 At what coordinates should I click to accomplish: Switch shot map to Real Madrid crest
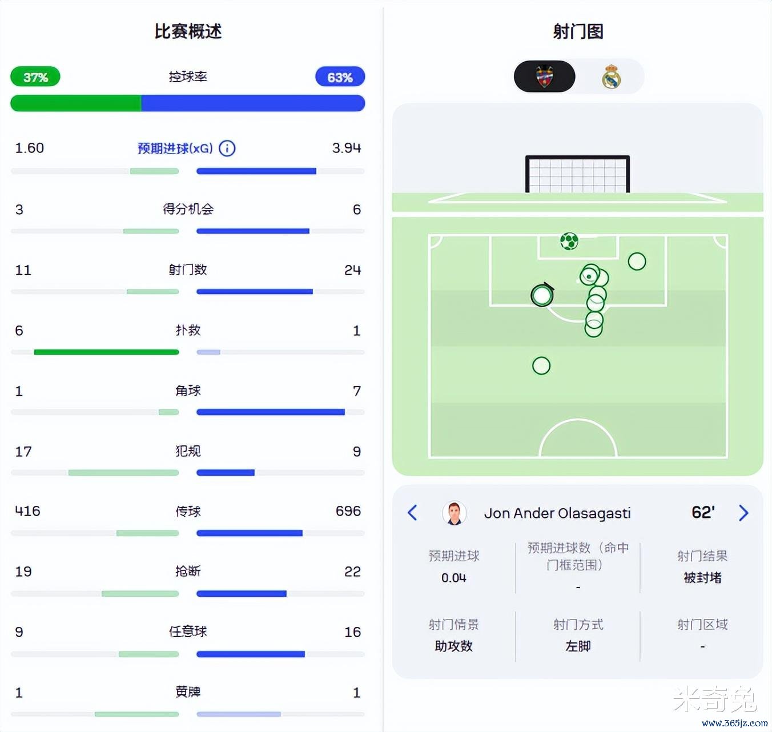click(611, 77)
